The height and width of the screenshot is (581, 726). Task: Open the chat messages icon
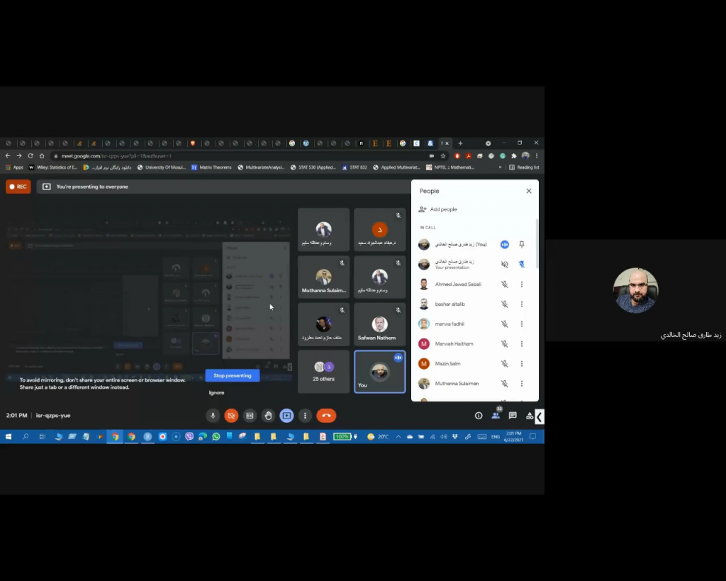pyautogui.click(x=513, y=416)
